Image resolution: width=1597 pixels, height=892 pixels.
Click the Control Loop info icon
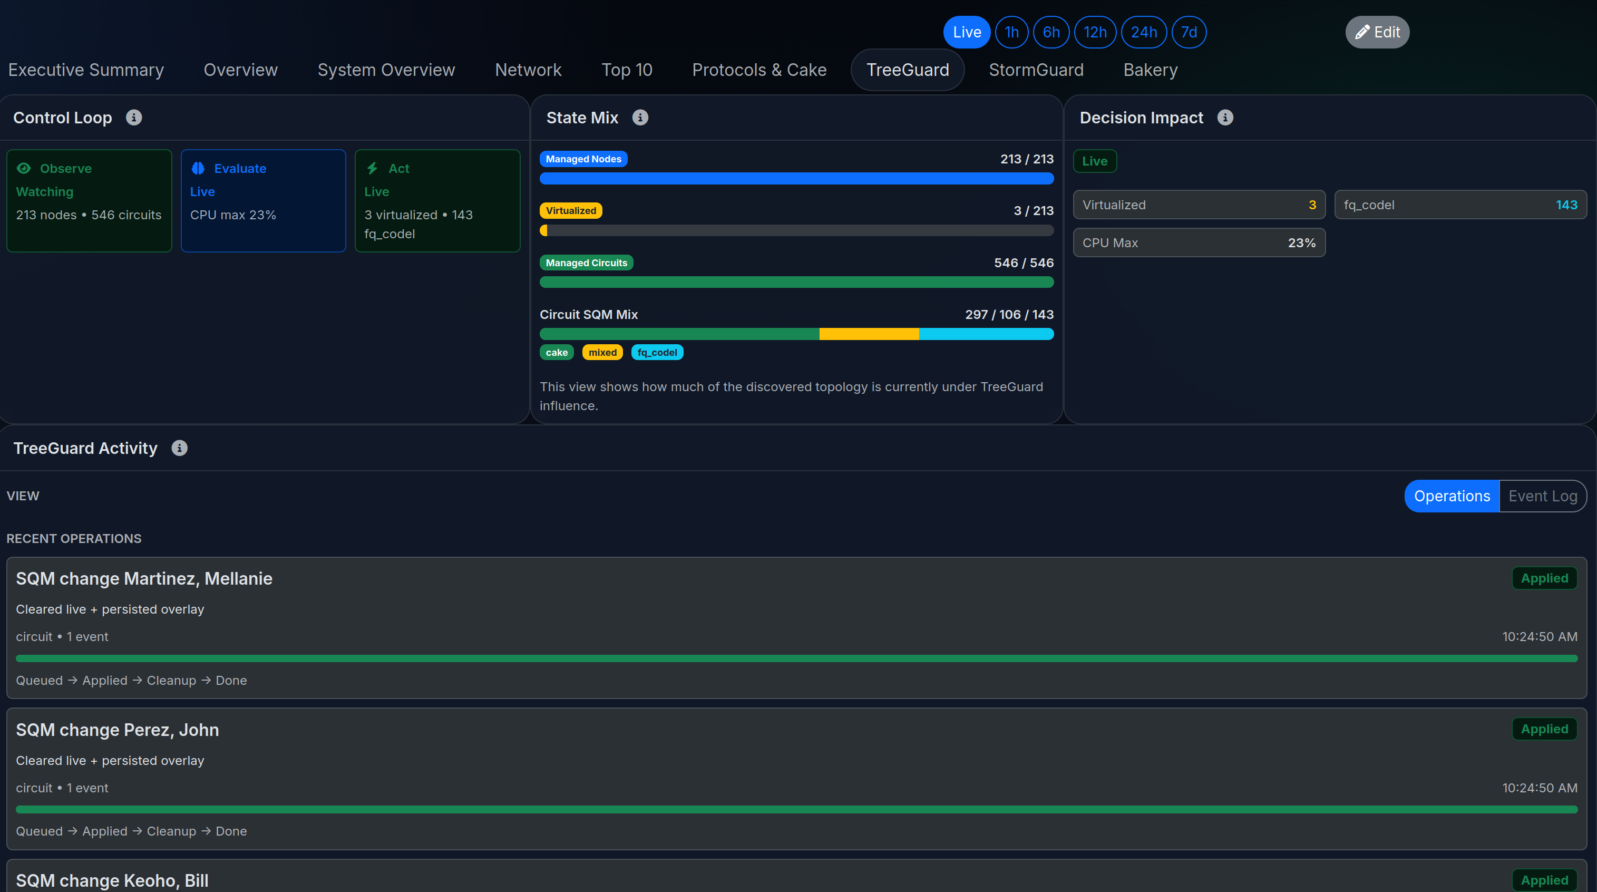point(134,117)
